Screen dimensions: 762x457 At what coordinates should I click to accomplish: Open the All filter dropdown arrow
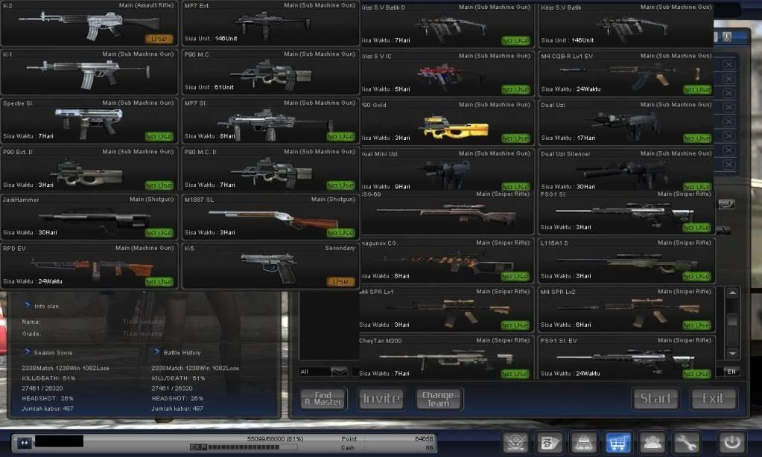(x=339, y=371)
